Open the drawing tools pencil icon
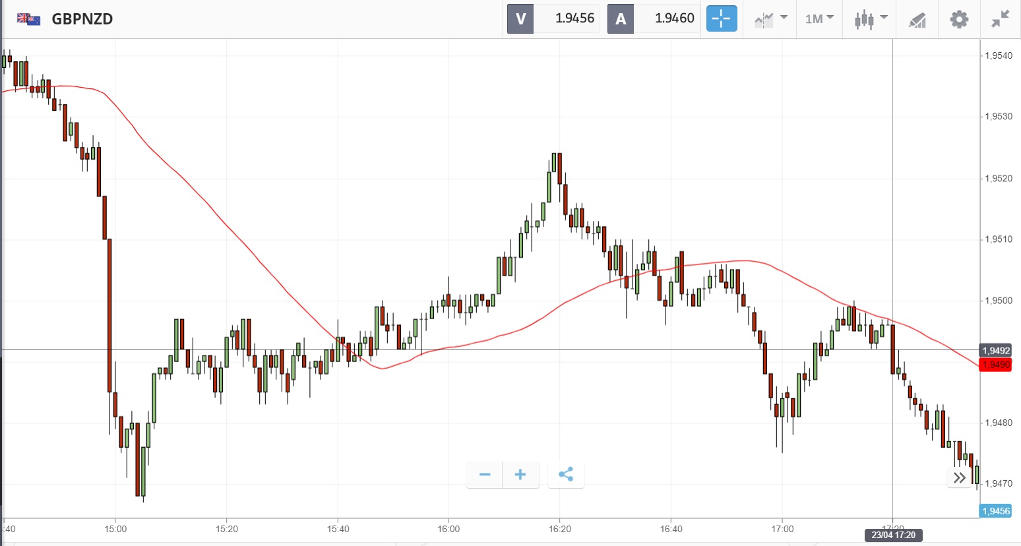The image size is (1021, 546). (x=917, y=20)
